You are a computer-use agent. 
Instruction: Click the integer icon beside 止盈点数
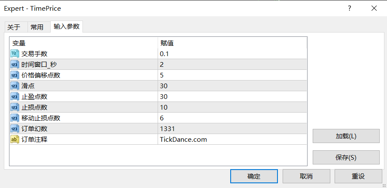coord(14,96)
